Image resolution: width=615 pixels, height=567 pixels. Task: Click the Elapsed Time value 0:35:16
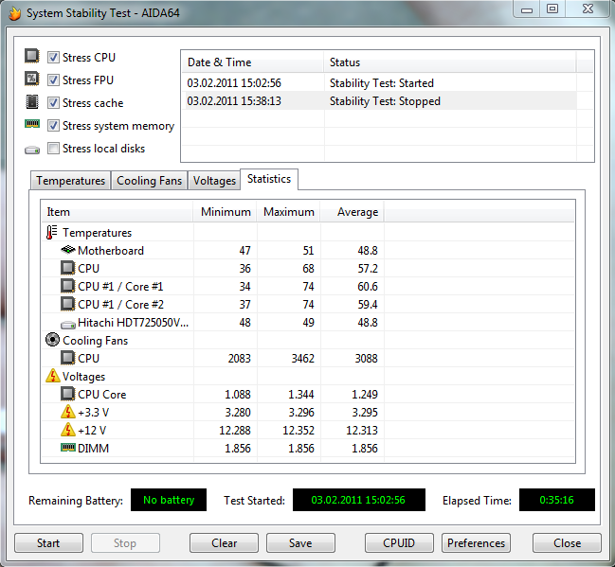pyautogui.click(x=557, y=500)
